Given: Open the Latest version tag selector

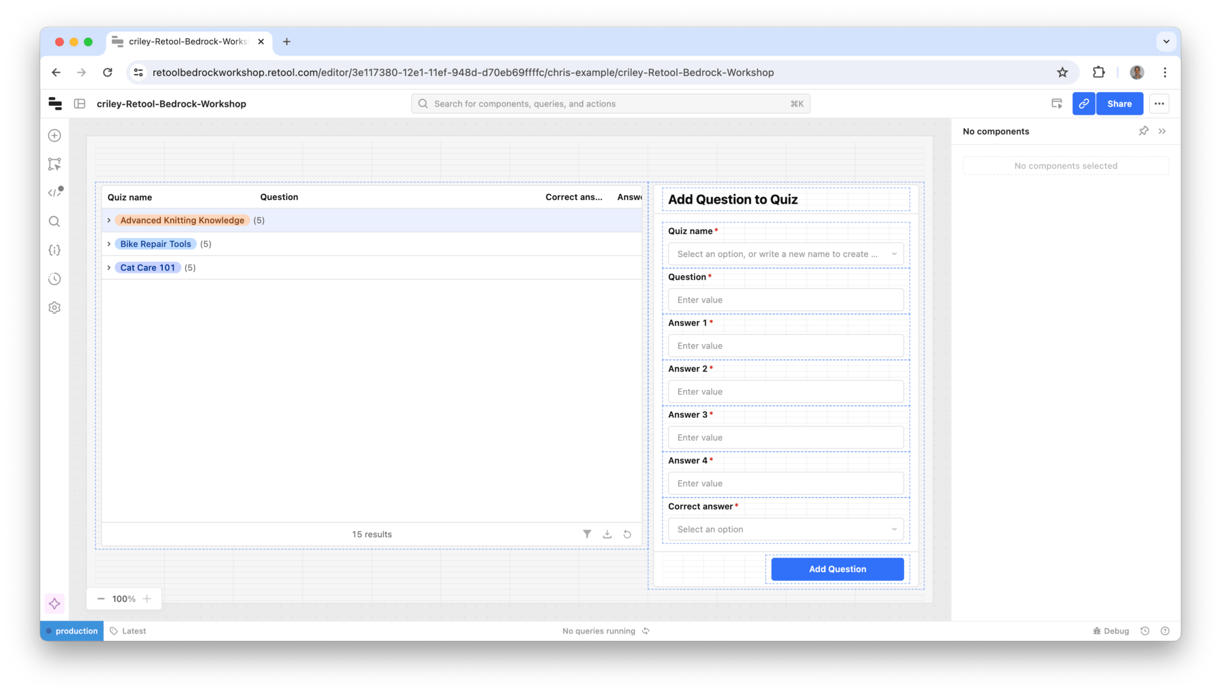Looking at the screenshot, I should pos(128,631).
